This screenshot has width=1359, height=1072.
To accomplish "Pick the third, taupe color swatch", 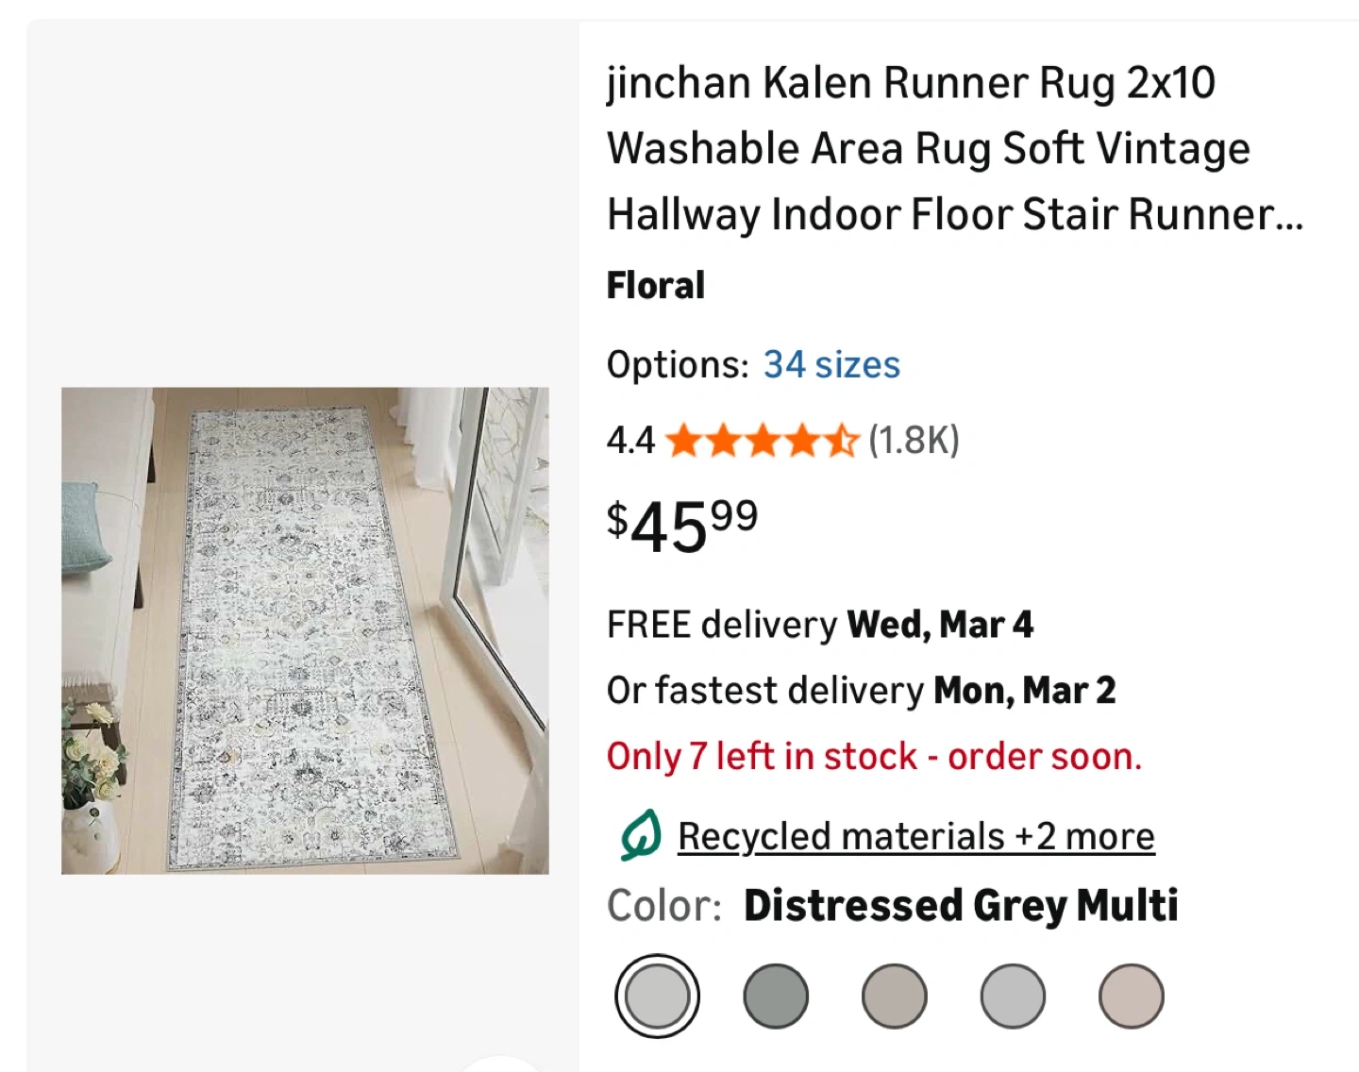I will [894, 997].
